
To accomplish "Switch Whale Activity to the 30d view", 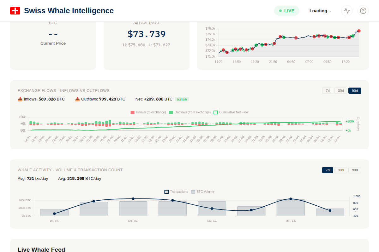I will (341, 170).
